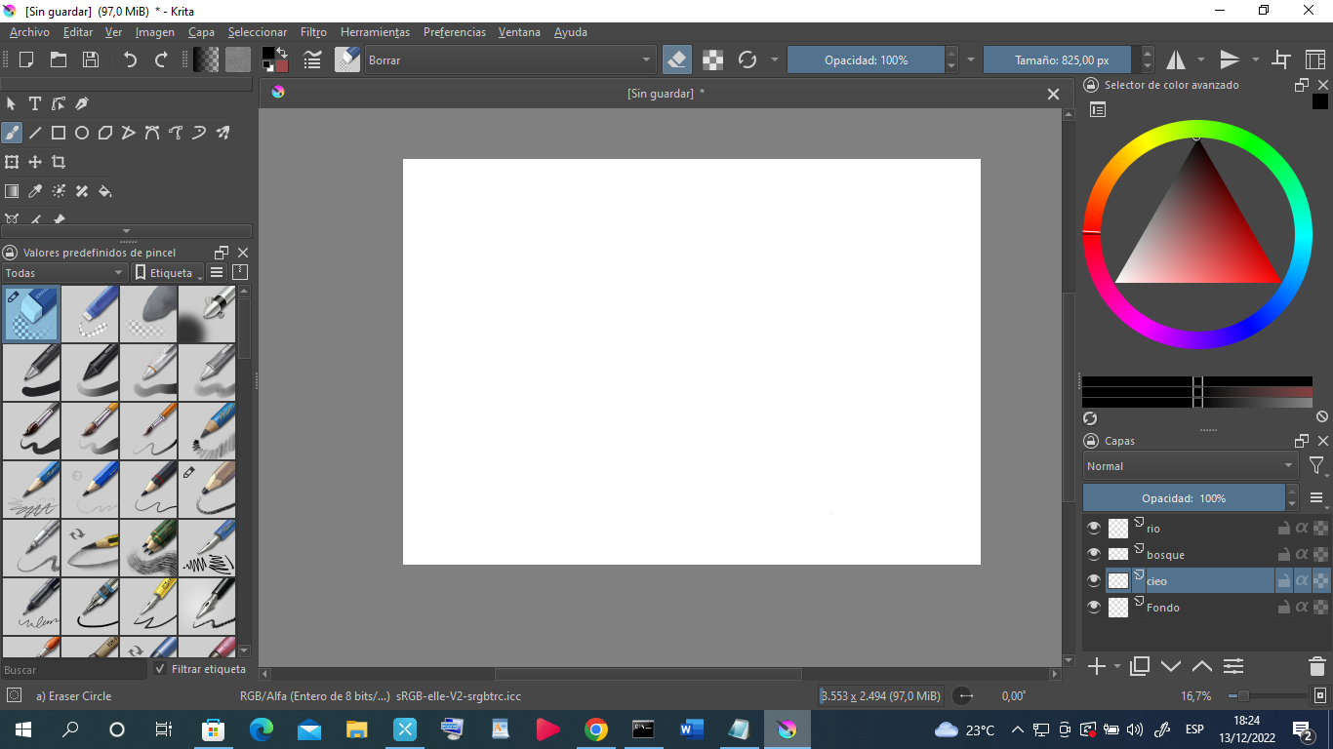Click the Save icon in toolbar

[91, 59]
